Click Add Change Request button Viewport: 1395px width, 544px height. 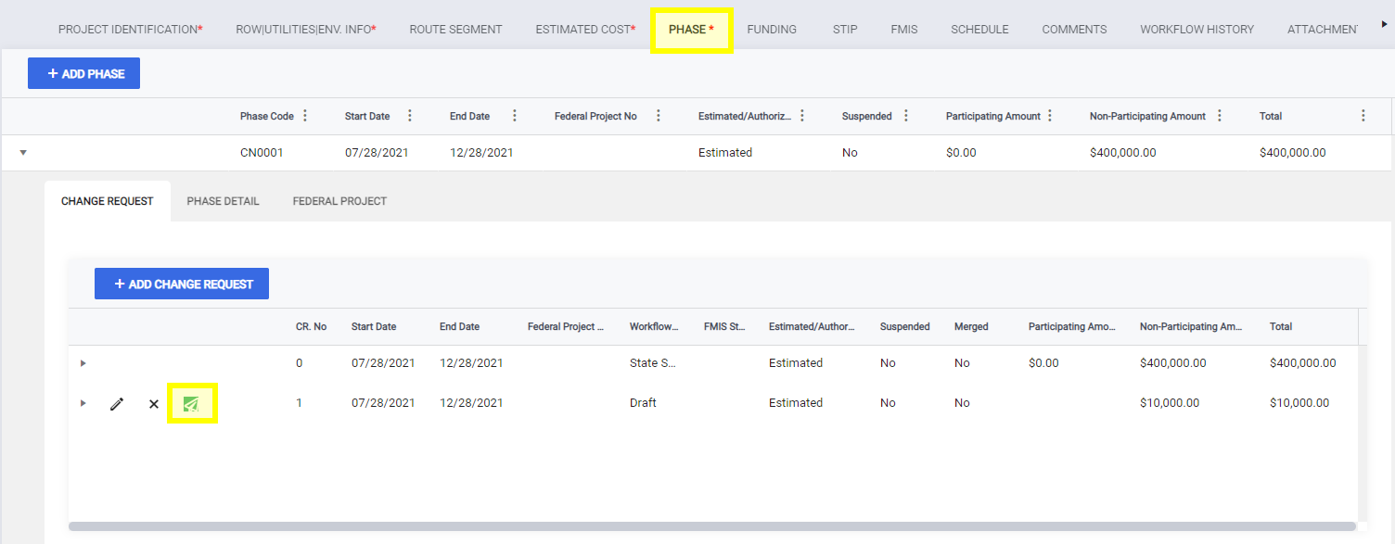(182, 284)
